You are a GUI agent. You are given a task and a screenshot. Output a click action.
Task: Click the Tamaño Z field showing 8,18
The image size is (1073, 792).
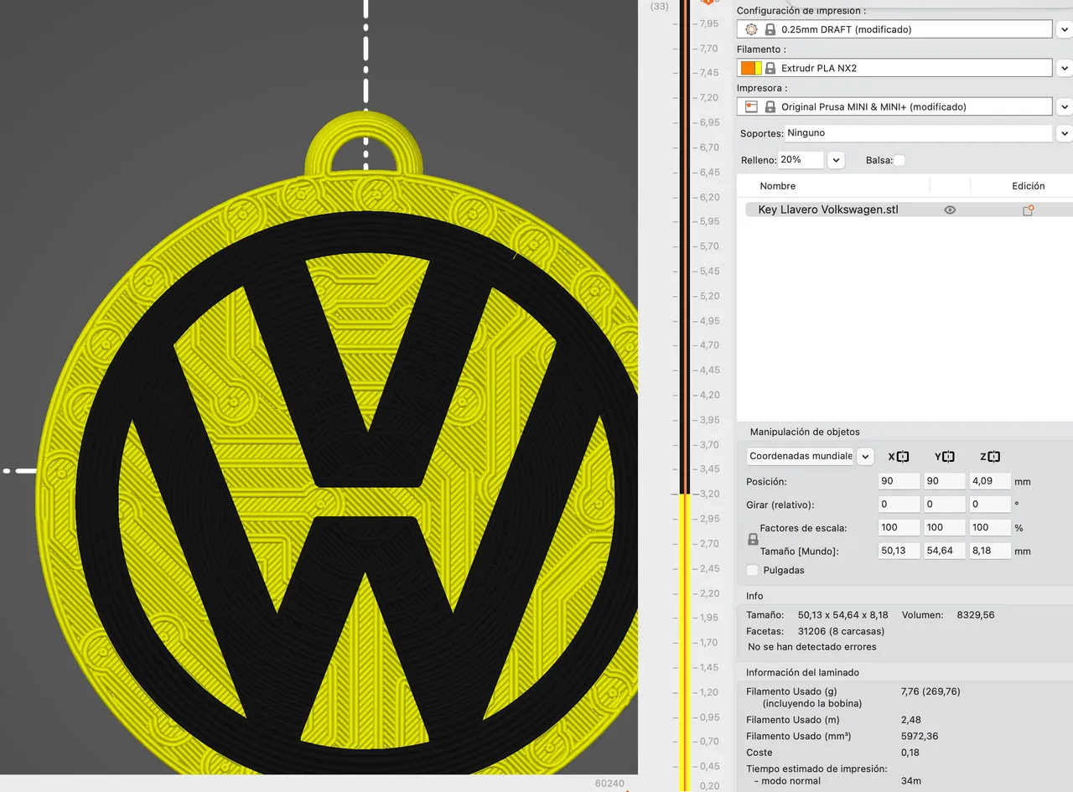click(x=989, y=551)
